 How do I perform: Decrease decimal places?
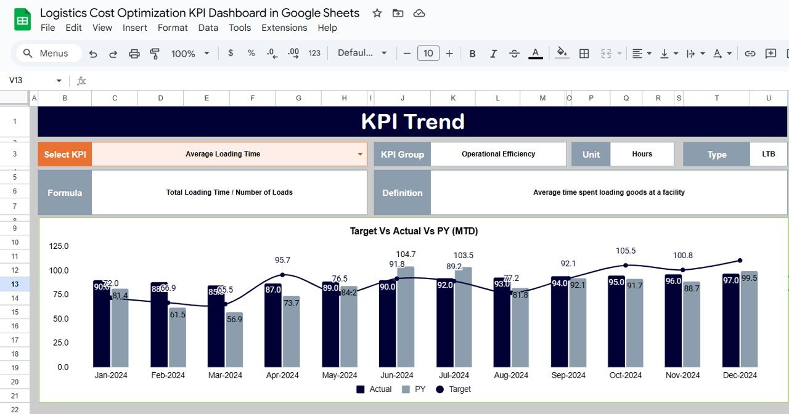271,54
